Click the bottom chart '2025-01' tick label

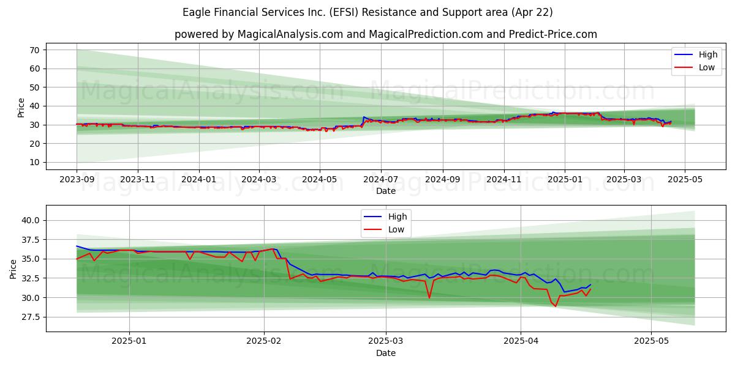click(129, 341)
